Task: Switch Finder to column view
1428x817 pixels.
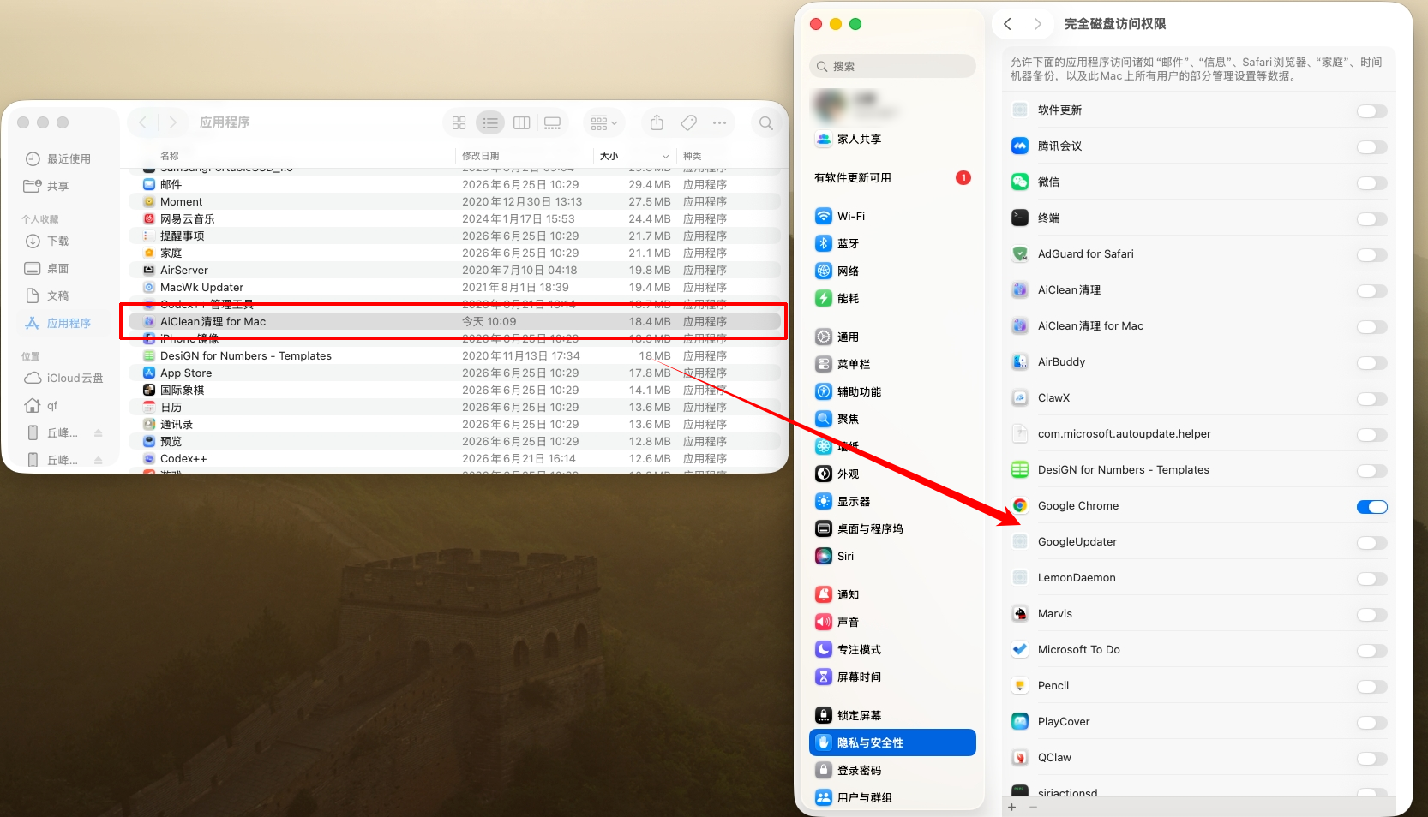Action: pos(522,123)
